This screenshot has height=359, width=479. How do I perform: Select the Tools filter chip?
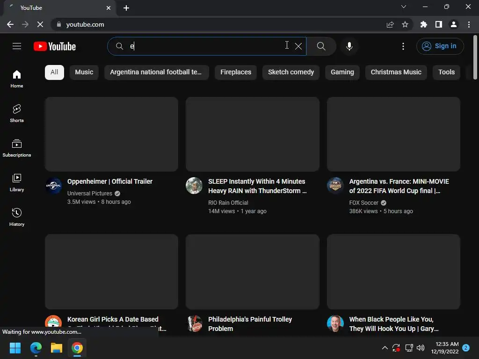pos(446,72)
